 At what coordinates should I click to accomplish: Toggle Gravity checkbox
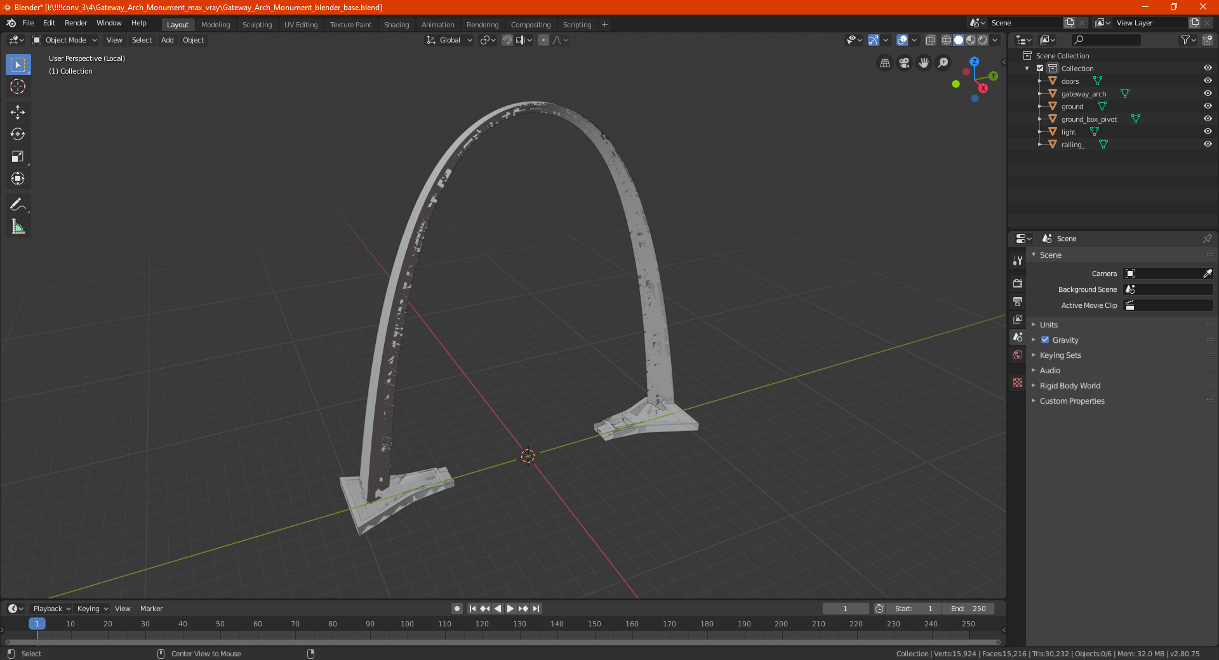click(x=1045, y=340)
